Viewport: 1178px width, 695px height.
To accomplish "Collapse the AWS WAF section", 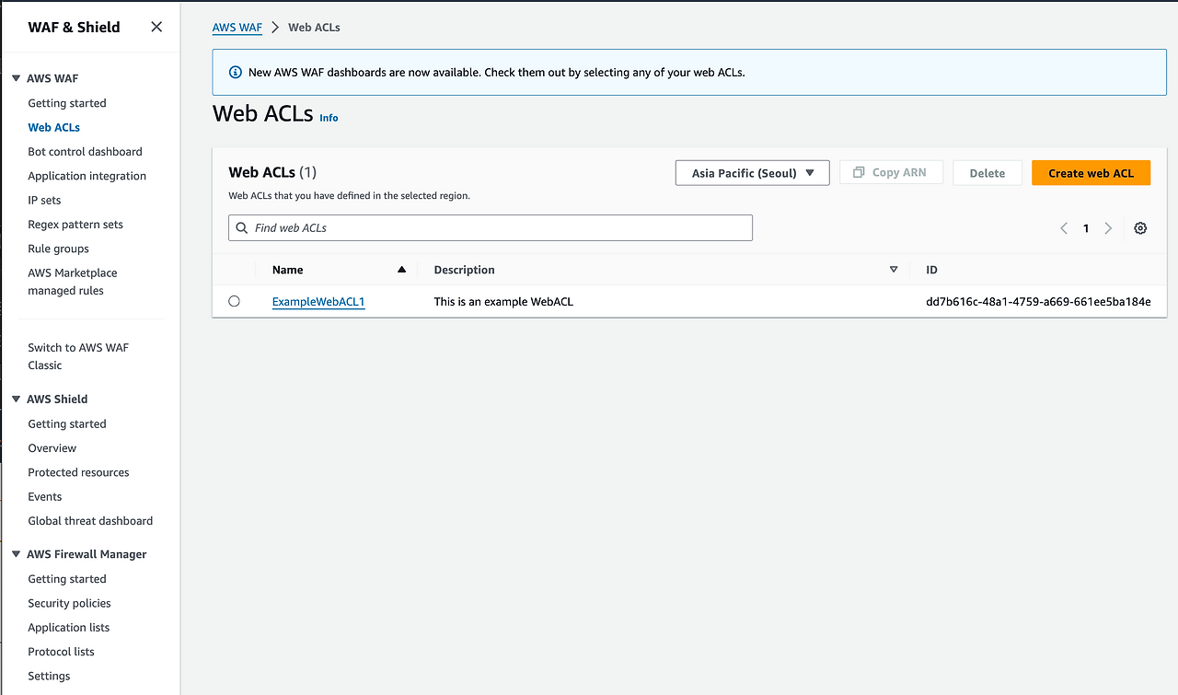I will pos(17,78).
